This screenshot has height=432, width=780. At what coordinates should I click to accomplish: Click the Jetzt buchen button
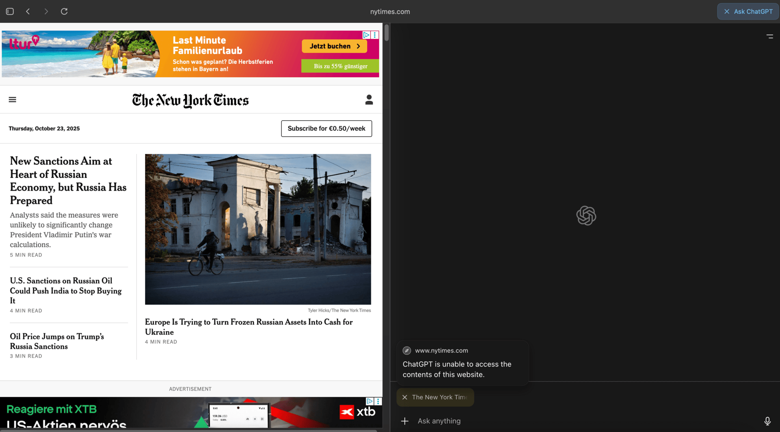coord(334,46)
